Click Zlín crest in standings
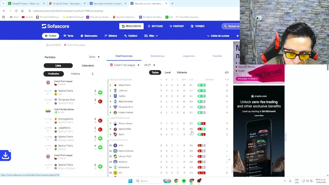Image resolution: width=329 pixels, height=185 pixels. pos(115,173)
